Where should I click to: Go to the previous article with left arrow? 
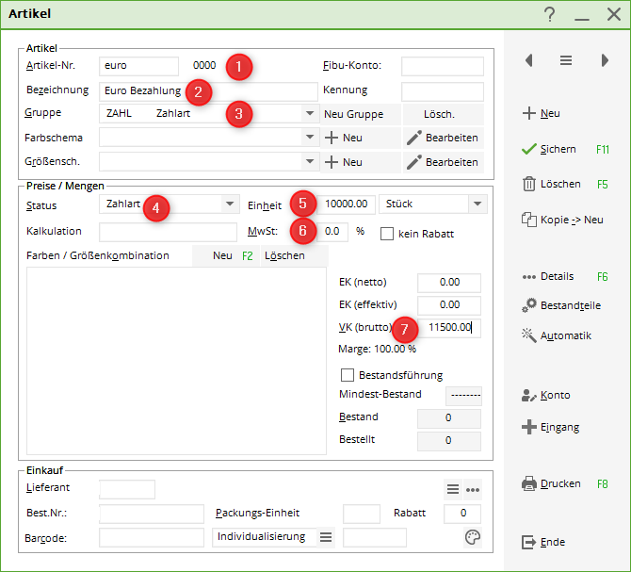529,60
